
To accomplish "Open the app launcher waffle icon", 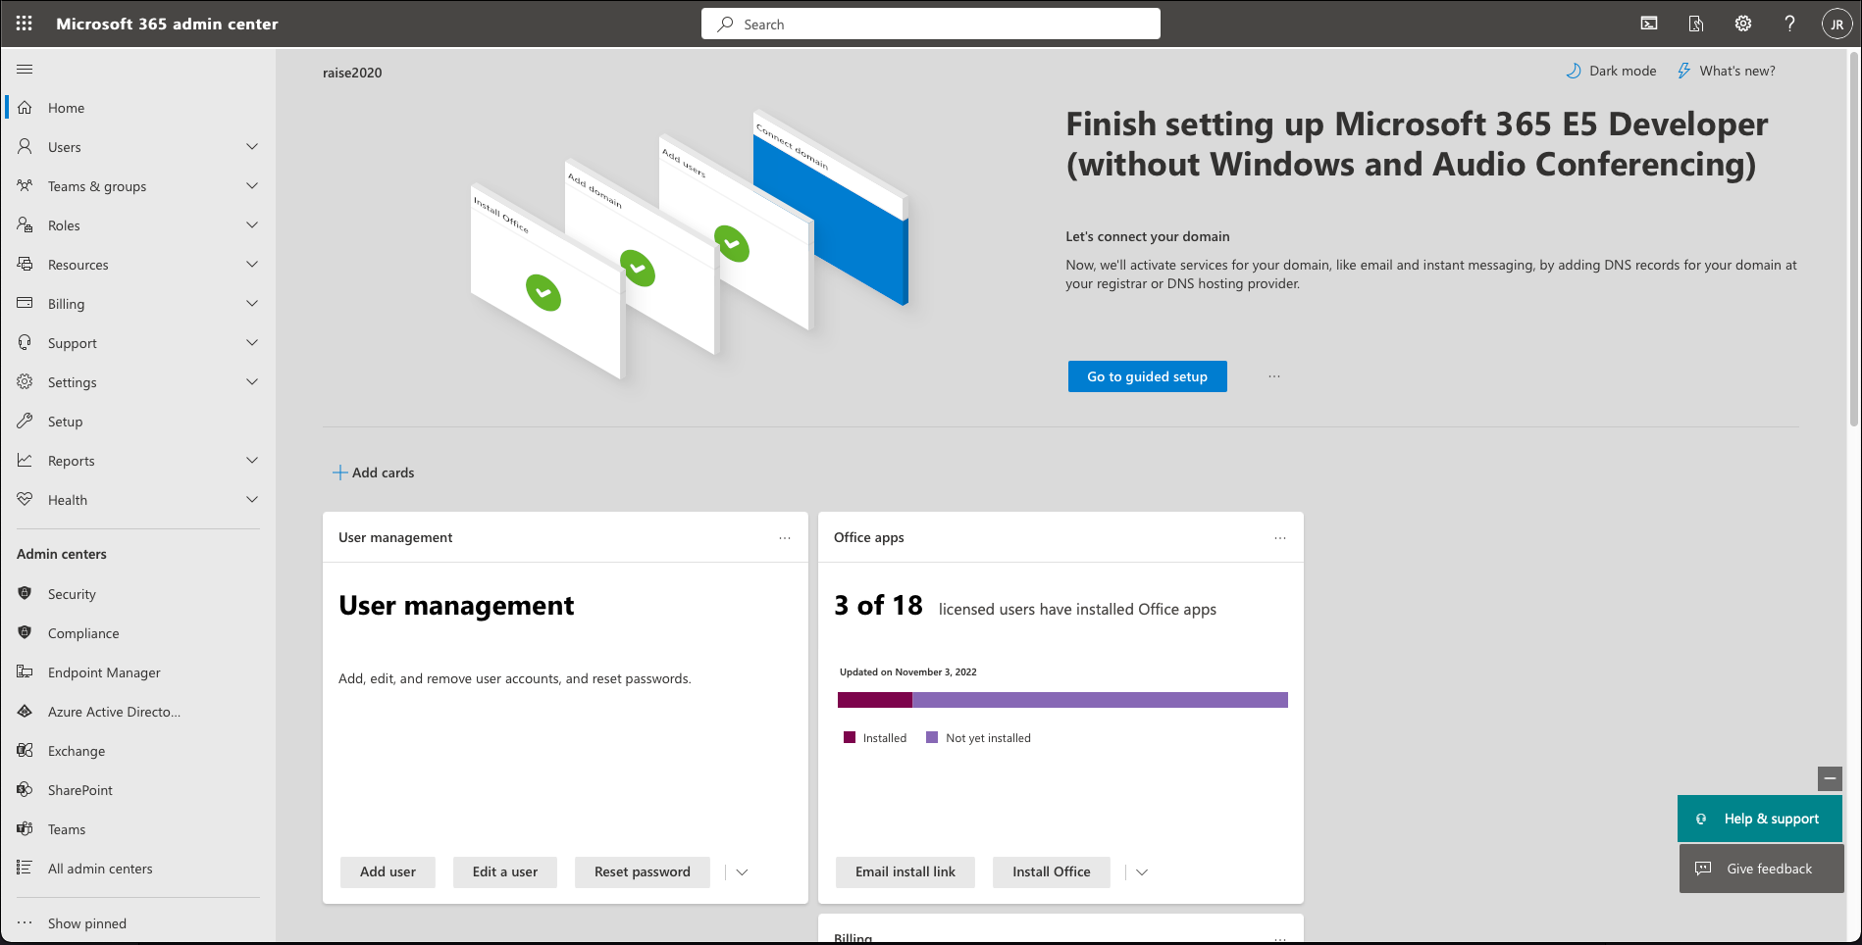I will [x=25, y=24].
